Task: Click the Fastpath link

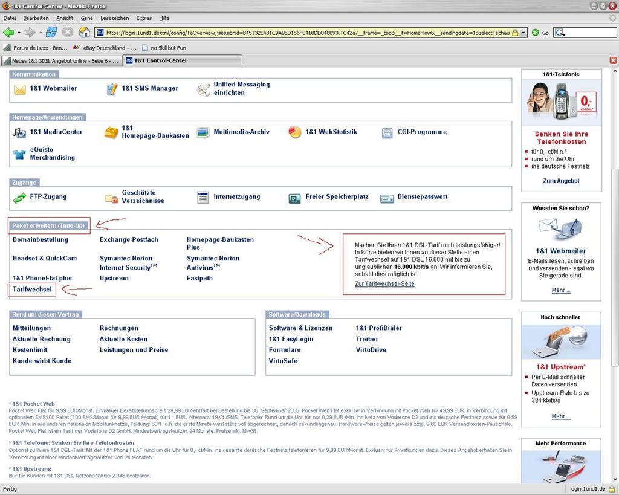Action: [199, 278]
